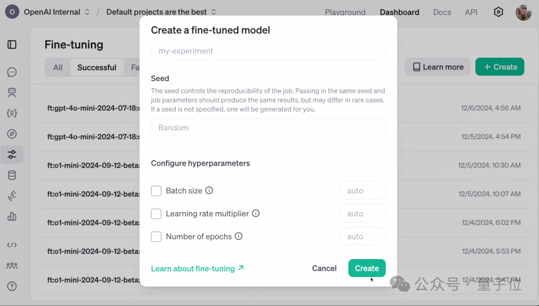Viewport: 539px width, 306px height.
Task: Open the Chat playground sidebar icon
Action: tap(11, 72)
